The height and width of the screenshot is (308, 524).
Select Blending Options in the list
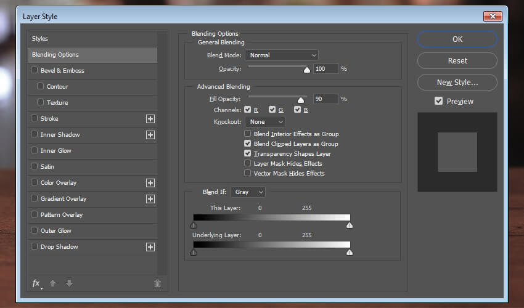pos(92,55)
